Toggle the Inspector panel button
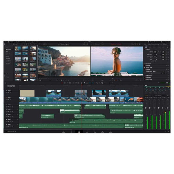This screenshot has width=174, height=174. pos(164,42)
